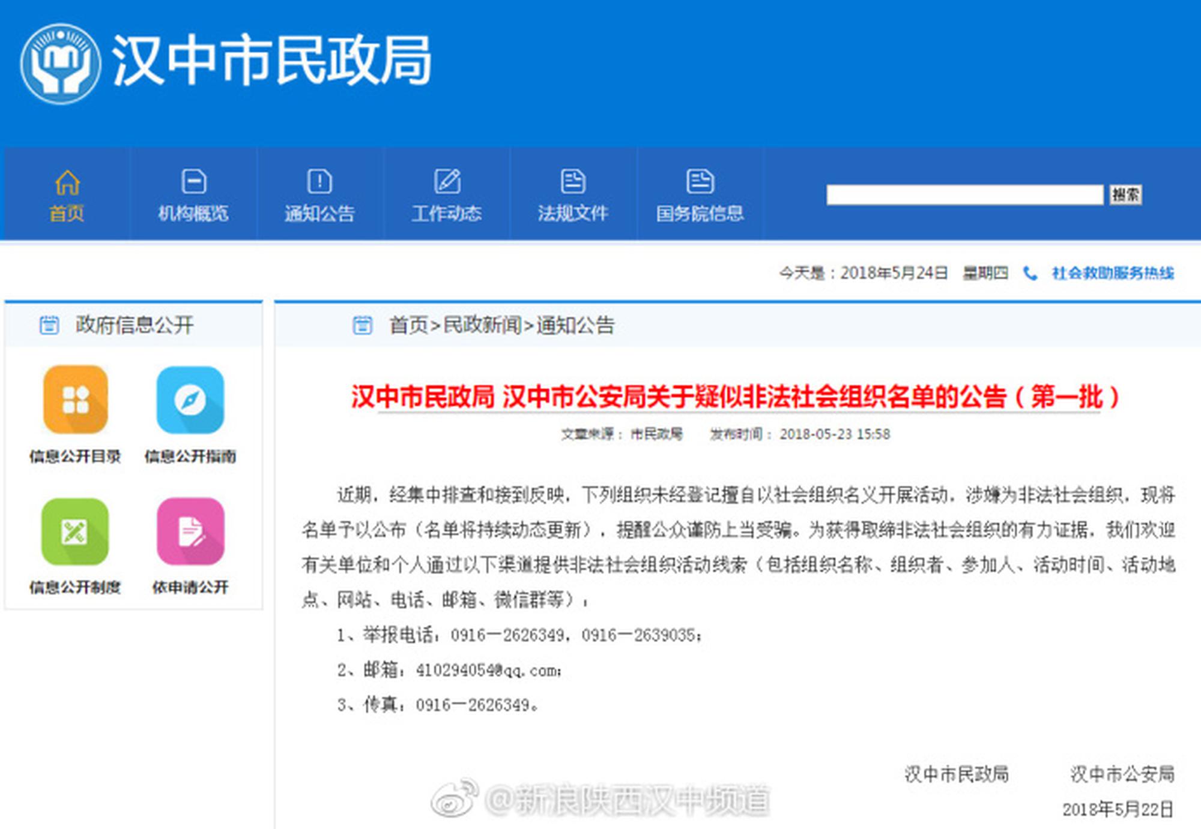The width and height of the screenshot is (1201, 829).
Task: Click the red announcement headline
Action: (x=735, y=397)
